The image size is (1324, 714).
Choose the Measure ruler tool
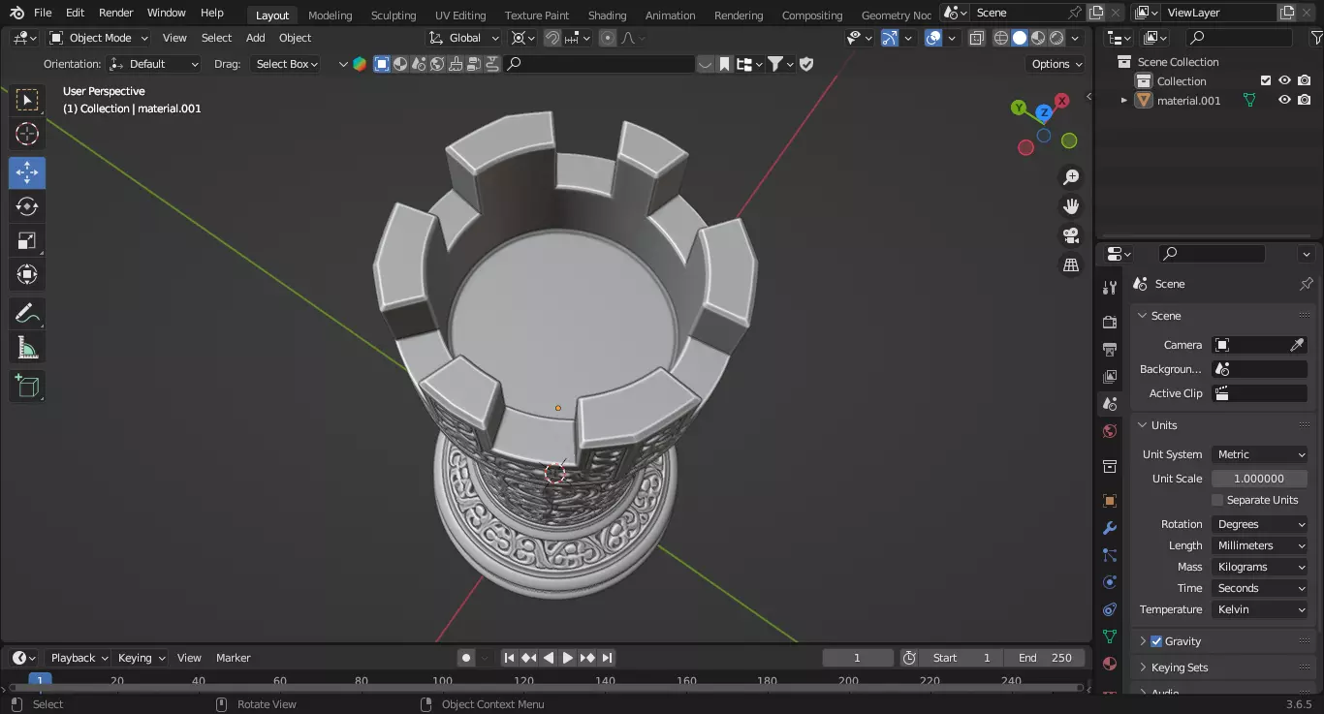click(x=27, y=348)
